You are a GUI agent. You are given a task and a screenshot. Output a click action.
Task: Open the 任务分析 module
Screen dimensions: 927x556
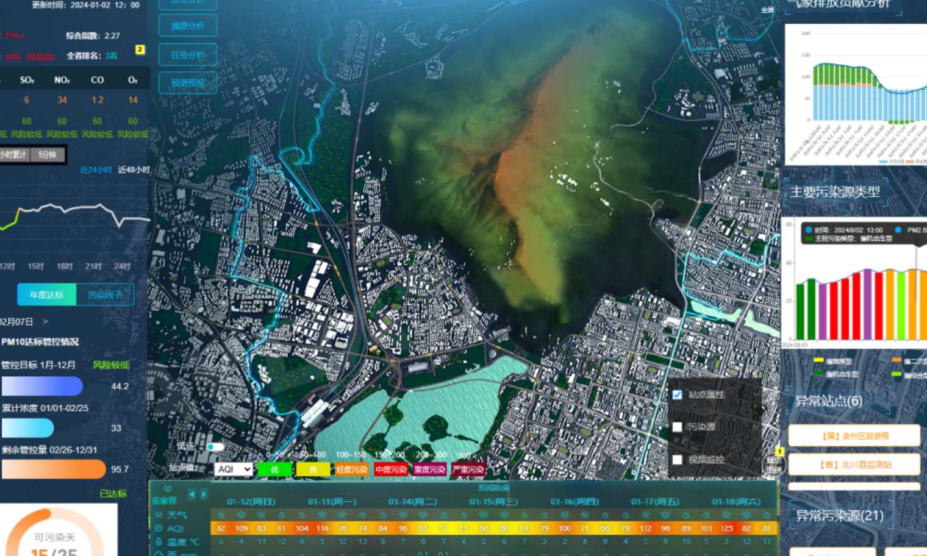(x=188, y=54)
